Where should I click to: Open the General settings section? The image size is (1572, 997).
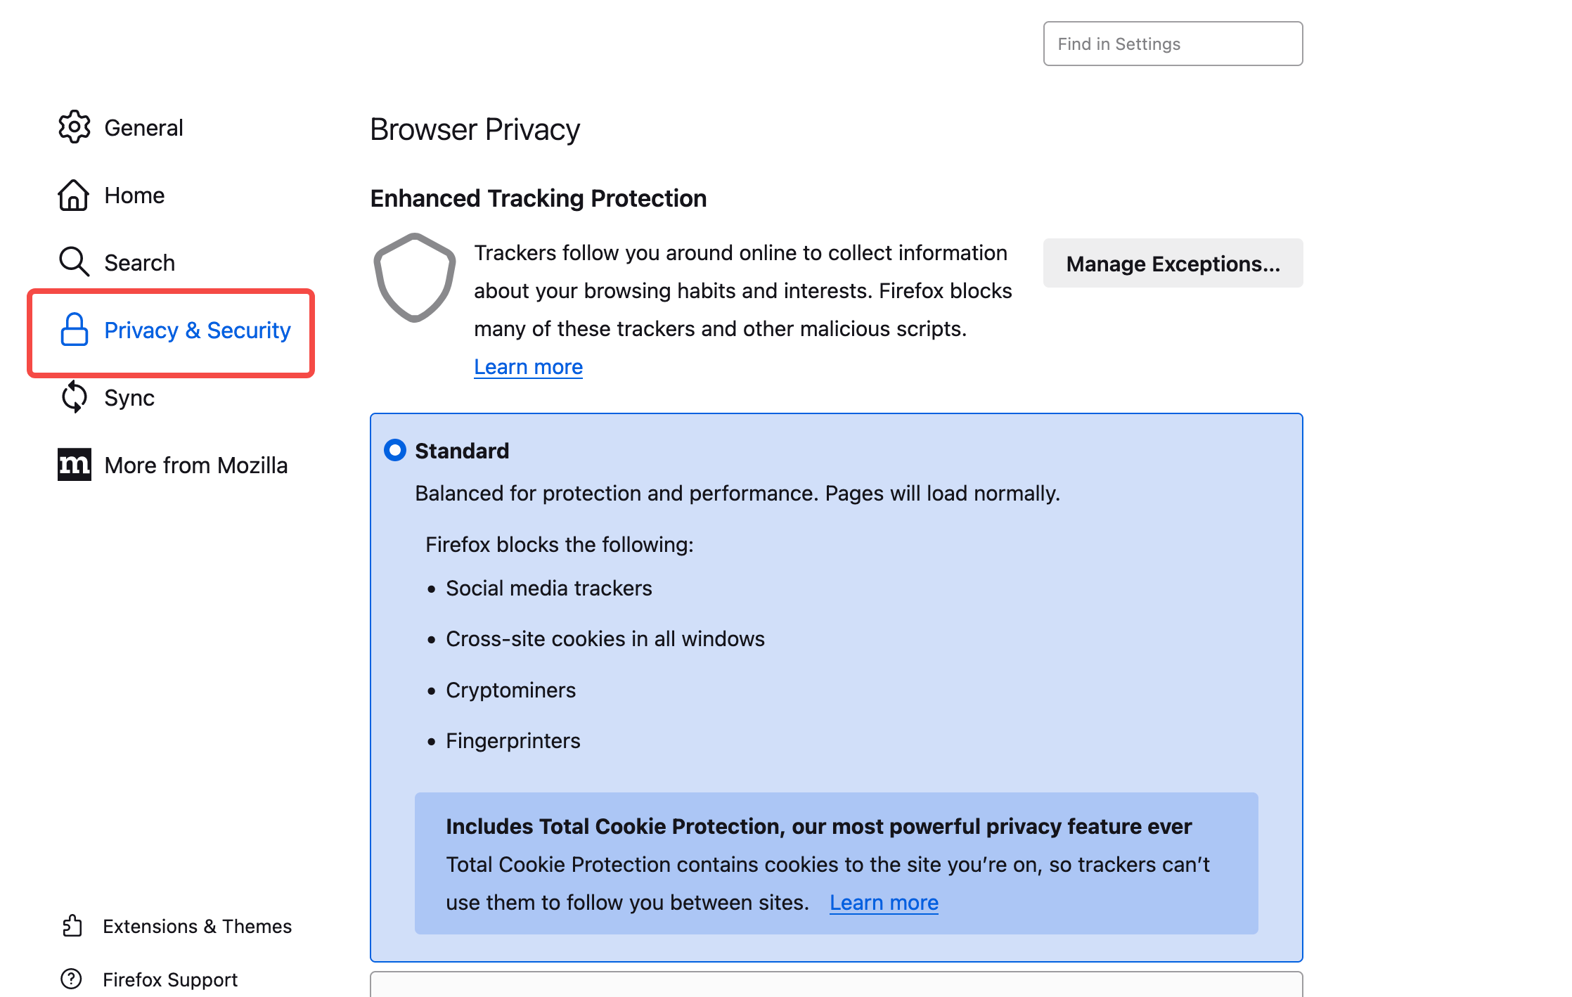pos(143,128)
